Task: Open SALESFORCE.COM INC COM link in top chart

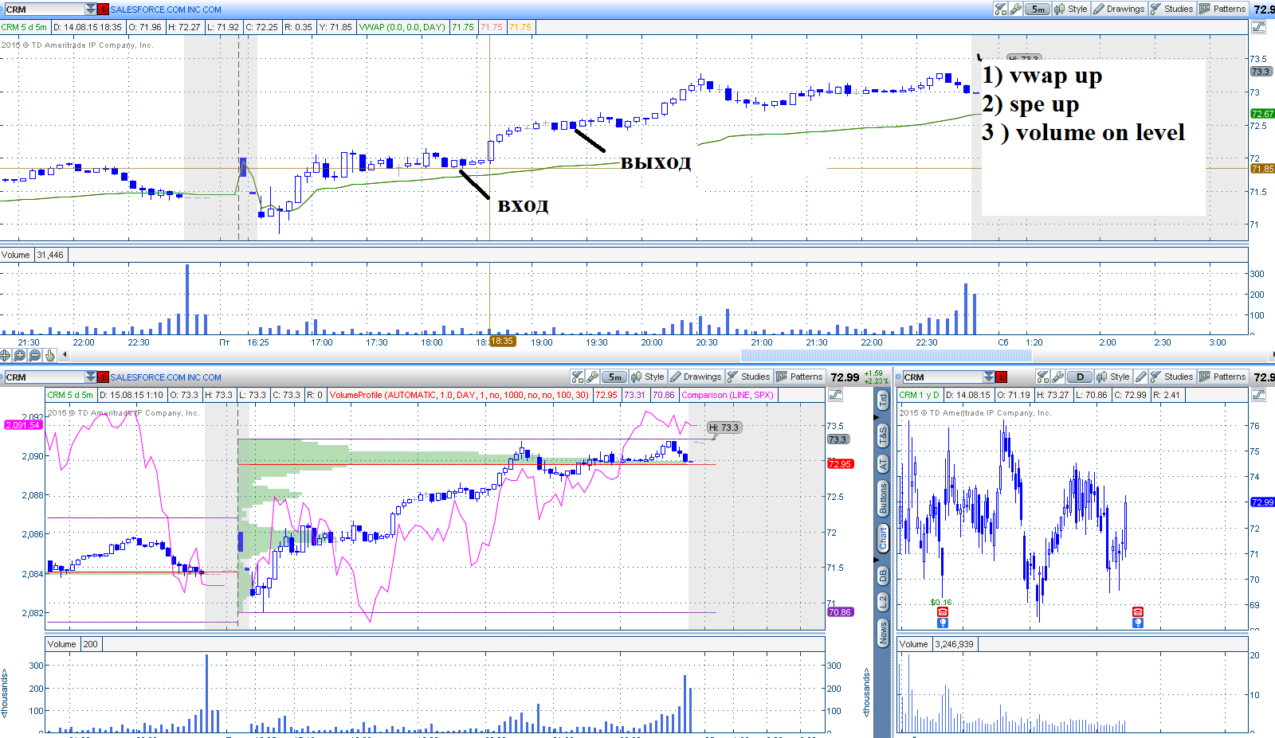Action: point(166,10)
